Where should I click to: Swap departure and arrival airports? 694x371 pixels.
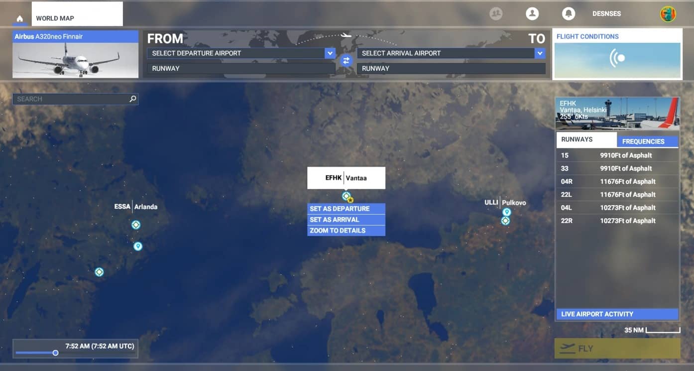(346, 61)
